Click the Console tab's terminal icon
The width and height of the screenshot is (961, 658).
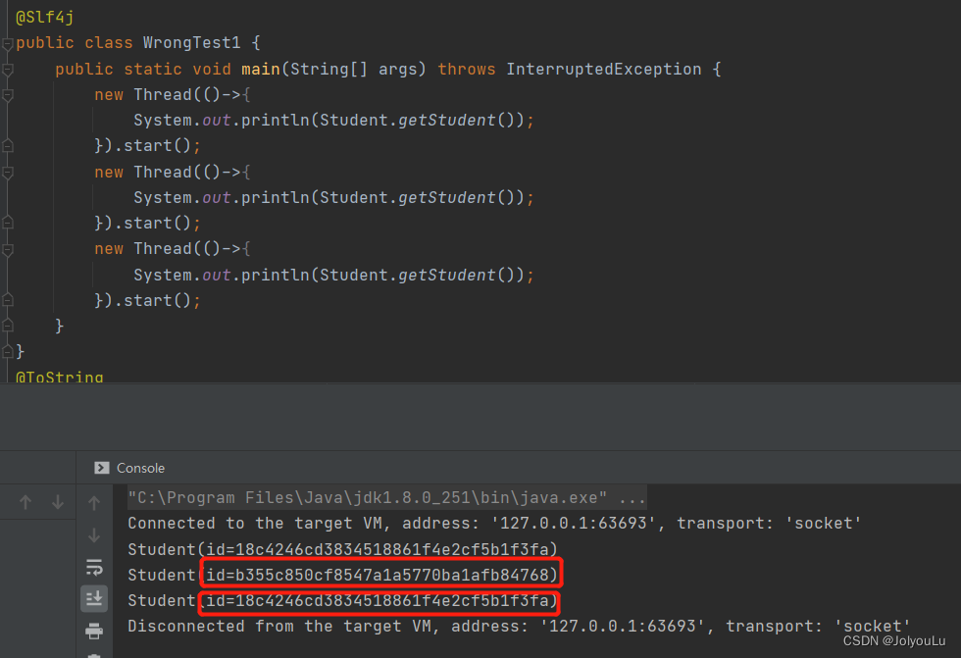click(102, 468)
